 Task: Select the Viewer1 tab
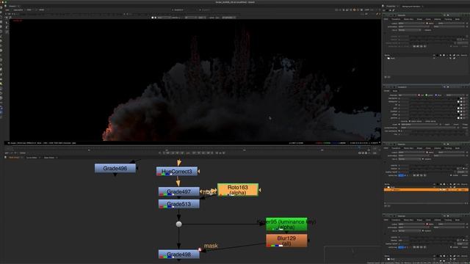click(12, 6)
